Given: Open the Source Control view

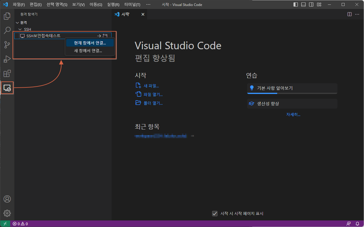Looking at the screenshot, I should point(7,44).
